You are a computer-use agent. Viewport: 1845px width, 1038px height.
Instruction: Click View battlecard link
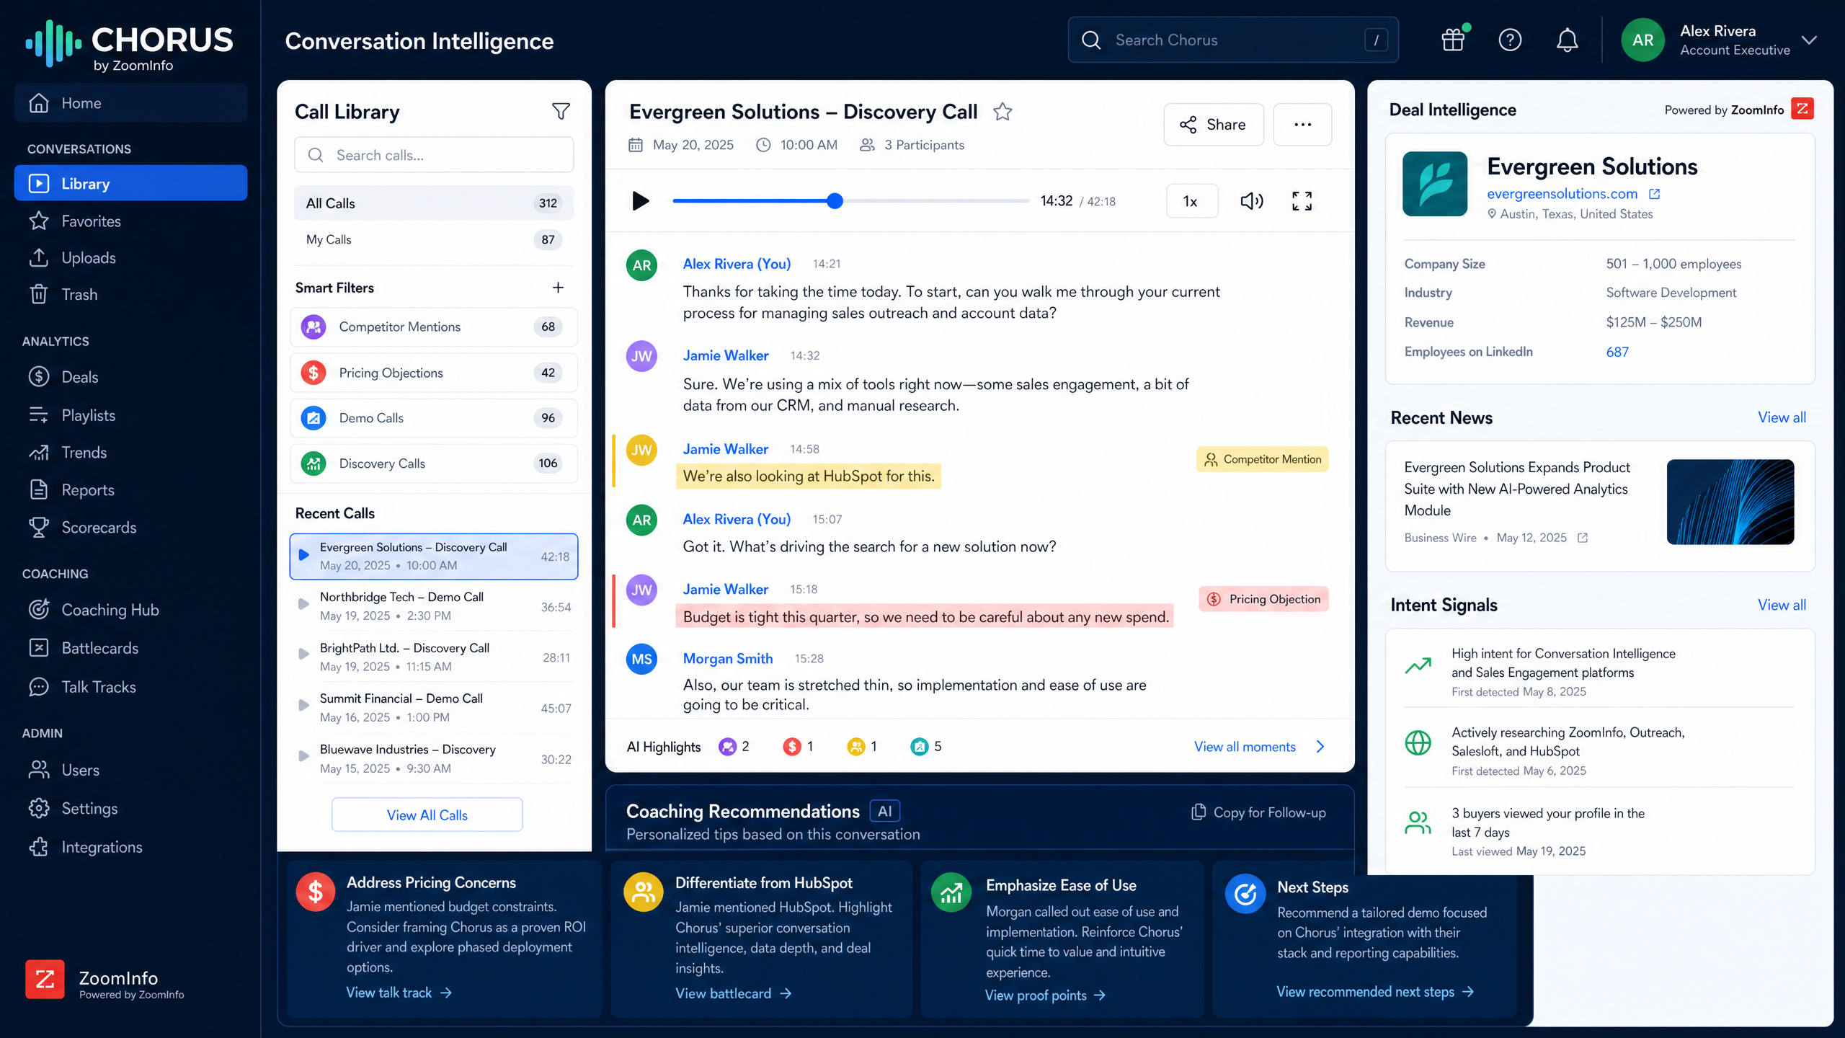[734, 993]
